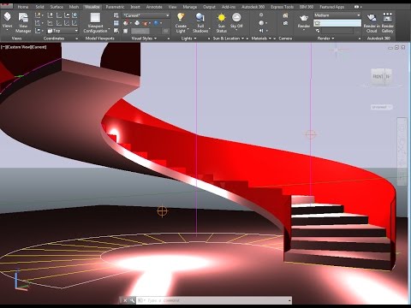Viewport: 411px width, 308px height.
Task: Open the View Manager
Action: 23,23
